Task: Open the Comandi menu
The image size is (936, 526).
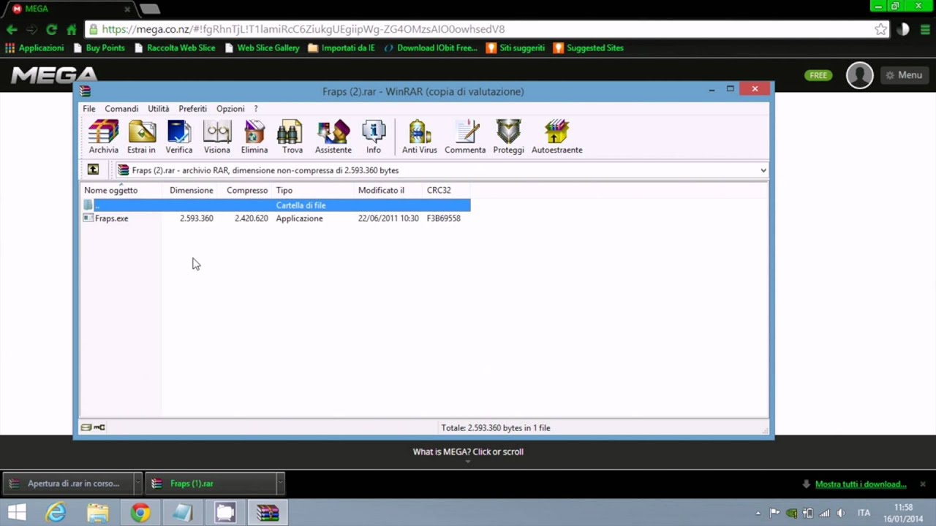Action: [x=121, y=109]
